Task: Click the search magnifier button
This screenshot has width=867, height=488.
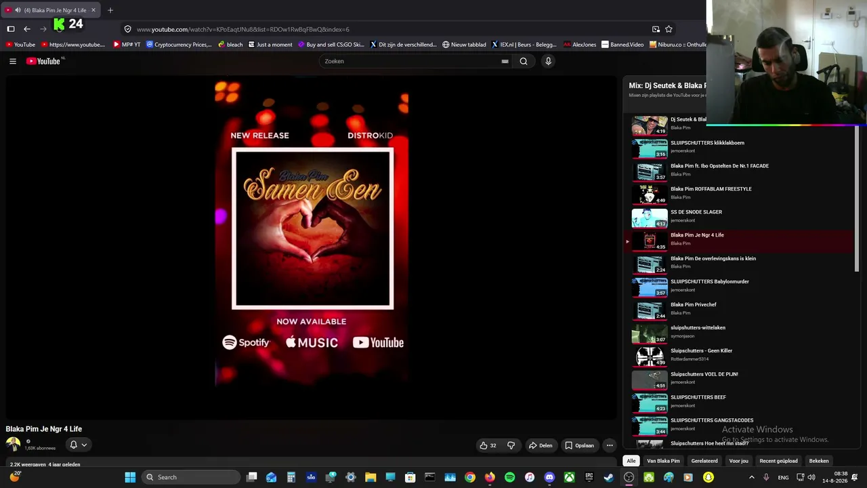Action: click(524, 61)
